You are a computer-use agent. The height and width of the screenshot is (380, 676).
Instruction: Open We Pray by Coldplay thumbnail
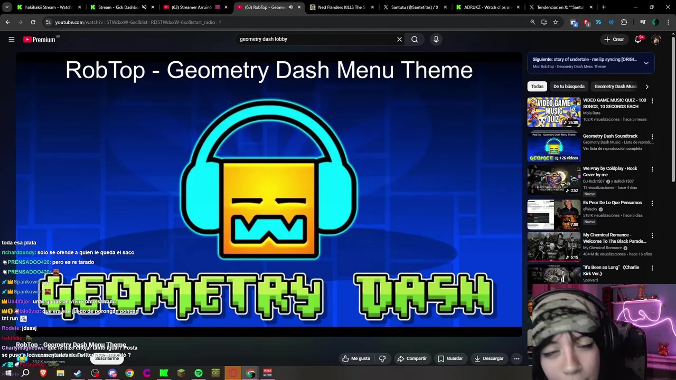553,180
